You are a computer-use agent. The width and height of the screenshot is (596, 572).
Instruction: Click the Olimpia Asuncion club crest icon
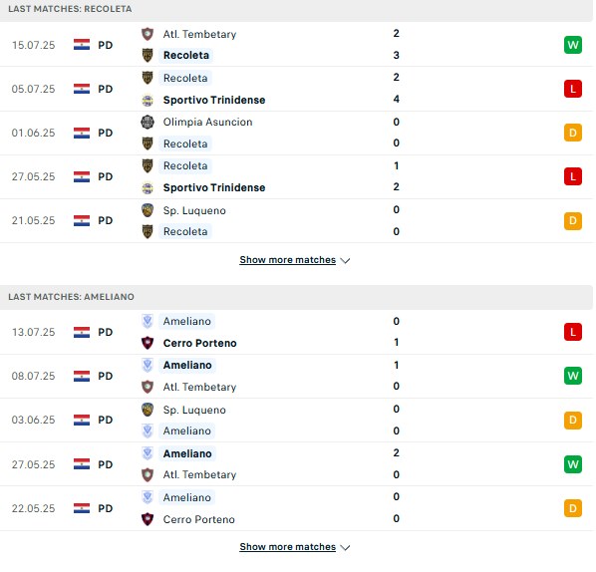click(x=148, y=122)
